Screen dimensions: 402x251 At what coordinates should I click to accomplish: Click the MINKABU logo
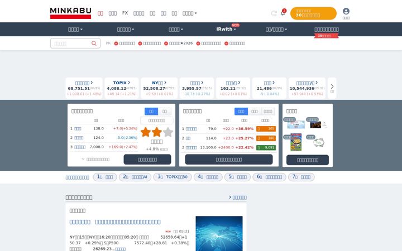(70, 13)
